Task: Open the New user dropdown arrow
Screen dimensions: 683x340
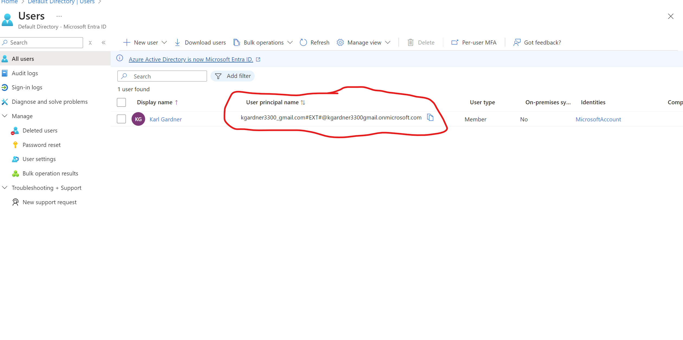Action: 164,42
